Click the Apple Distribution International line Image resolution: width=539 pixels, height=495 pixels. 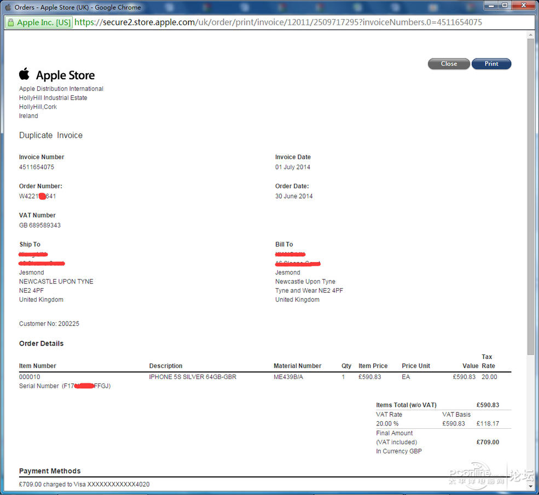(x=61, y=89)
